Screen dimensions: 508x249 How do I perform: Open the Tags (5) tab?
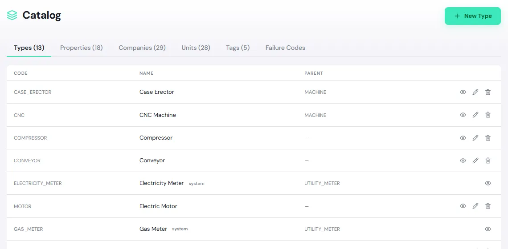[238, 48]
